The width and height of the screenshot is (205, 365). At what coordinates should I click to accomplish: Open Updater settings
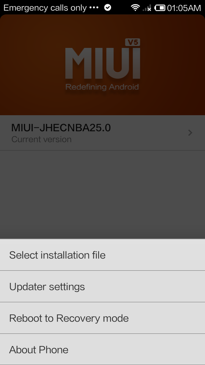click(102, 286)
